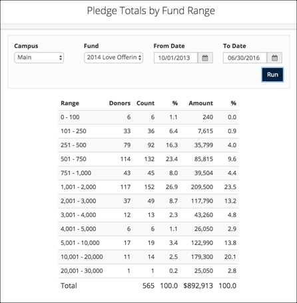
Task: Open the To Date calendar picker icon
Action: [x=274, y=58]
